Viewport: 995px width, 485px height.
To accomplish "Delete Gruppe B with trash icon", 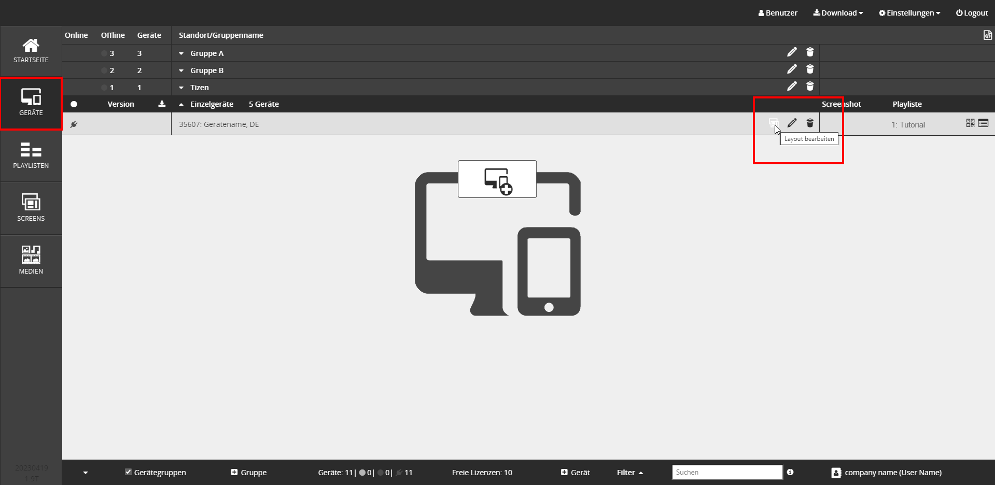I will point(810,69).
